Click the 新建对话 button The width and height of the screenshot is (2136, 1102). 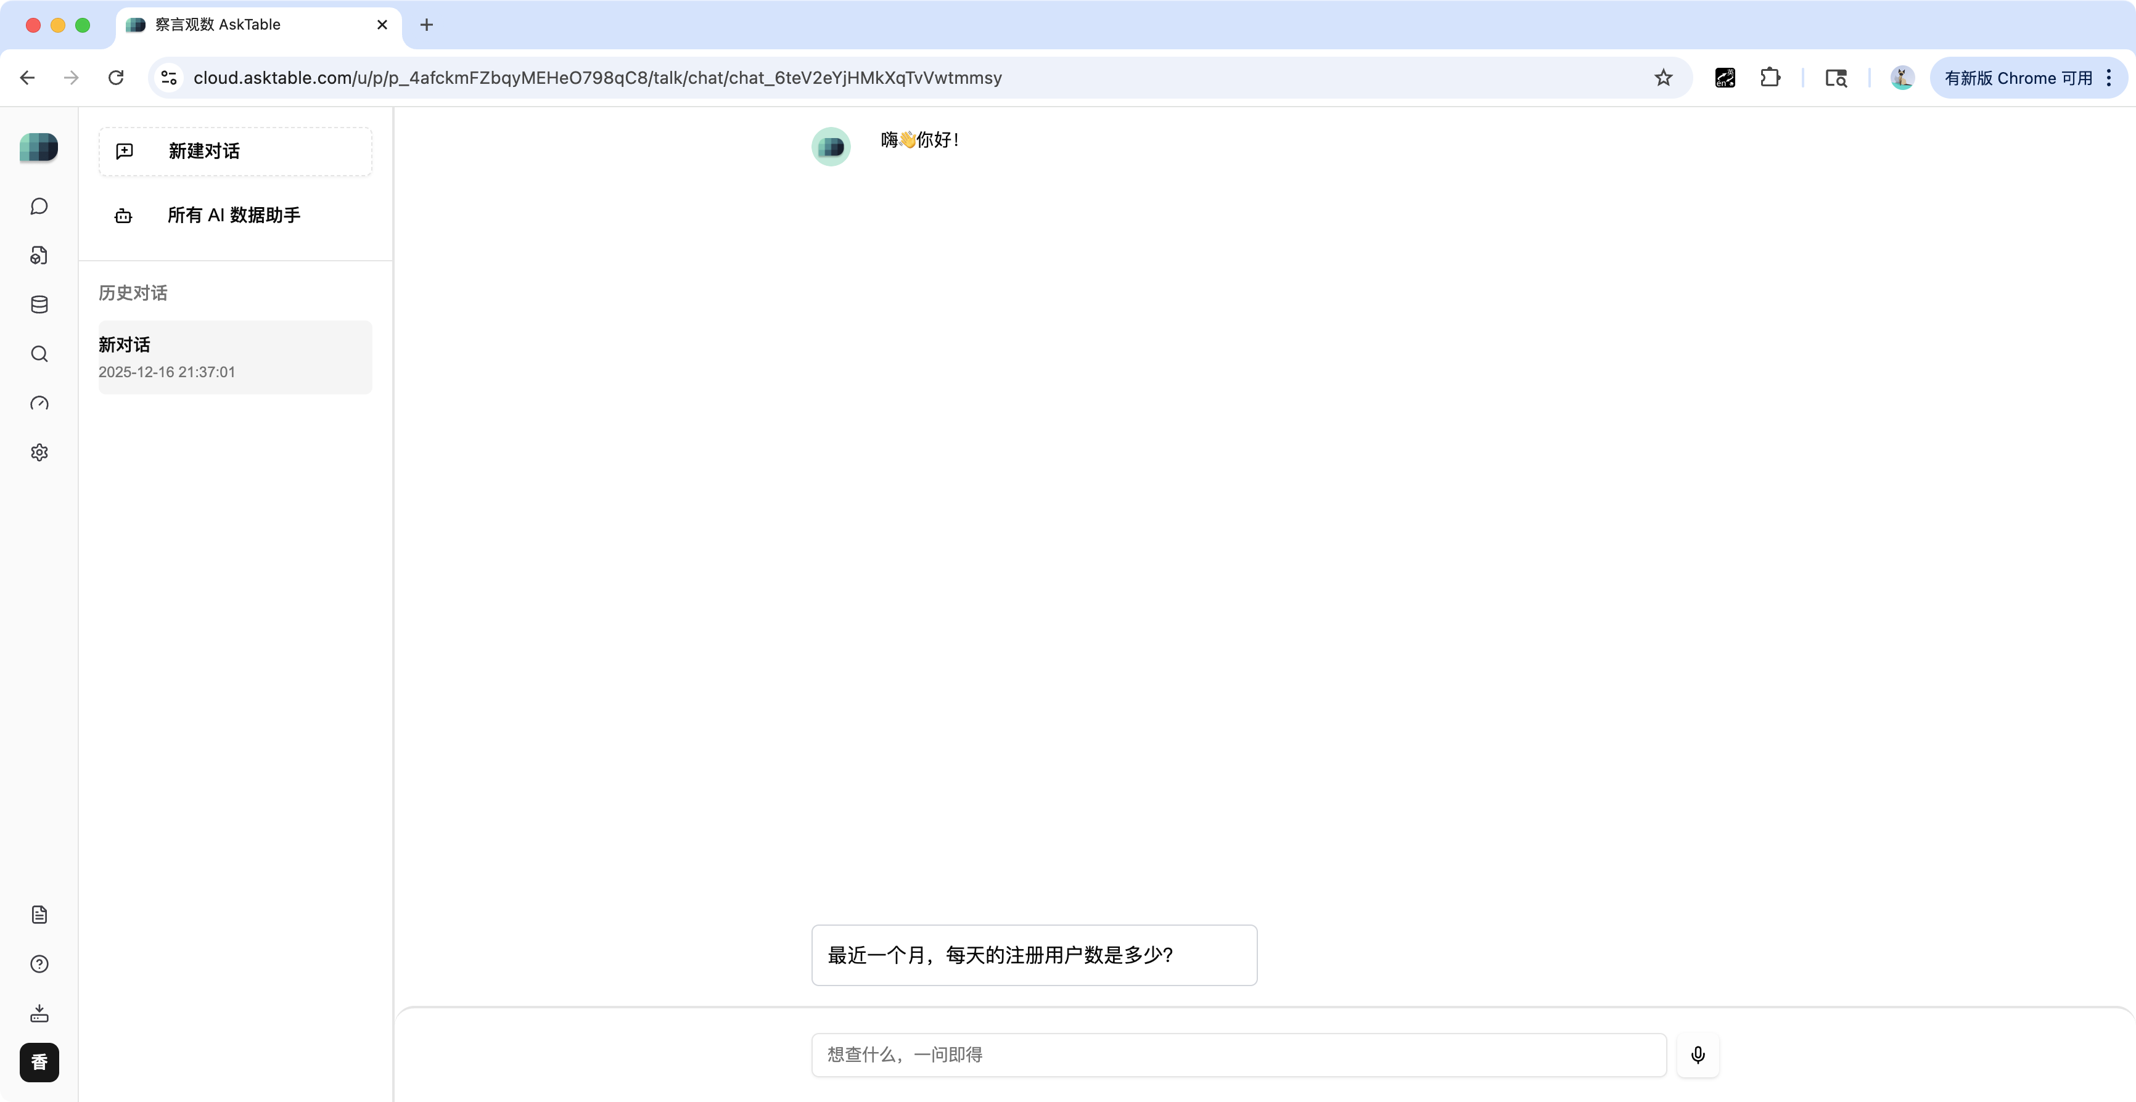236,151
